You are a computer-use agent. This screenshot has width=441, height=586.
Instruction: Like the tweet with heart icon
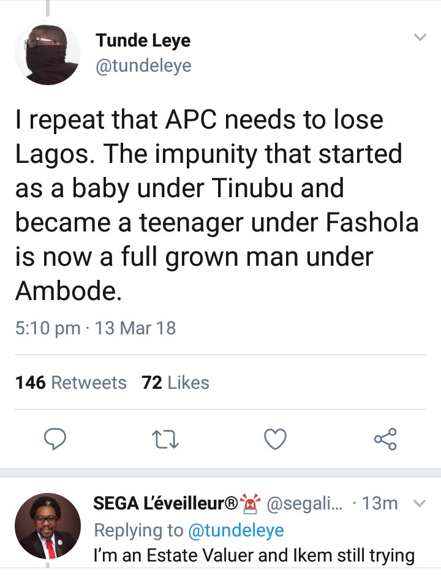[x=275, y=438]
